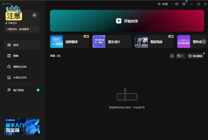Screen dimensions: 208x140
Task: Launch the 视频翻译 video translation card
Action: pyautogui.click(x=69, y=42)
